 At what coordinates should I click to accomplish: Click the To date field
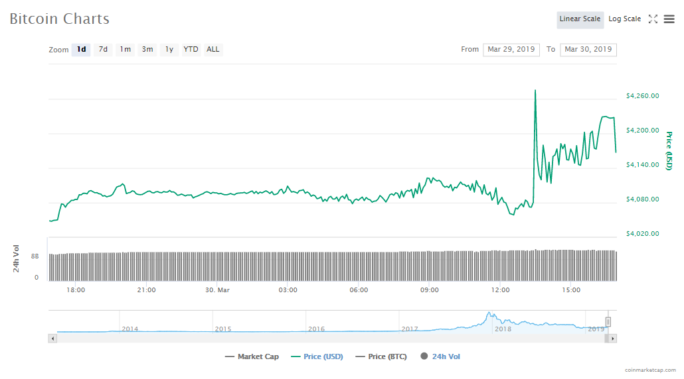[x=588, y=50]
